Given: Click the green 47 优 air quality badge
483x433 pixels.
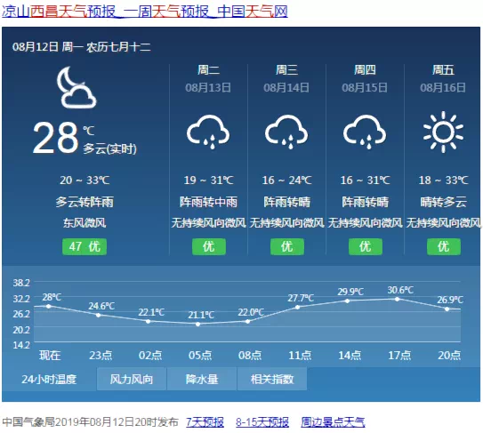Looking at the screenshot, I should tap(85, 246).
